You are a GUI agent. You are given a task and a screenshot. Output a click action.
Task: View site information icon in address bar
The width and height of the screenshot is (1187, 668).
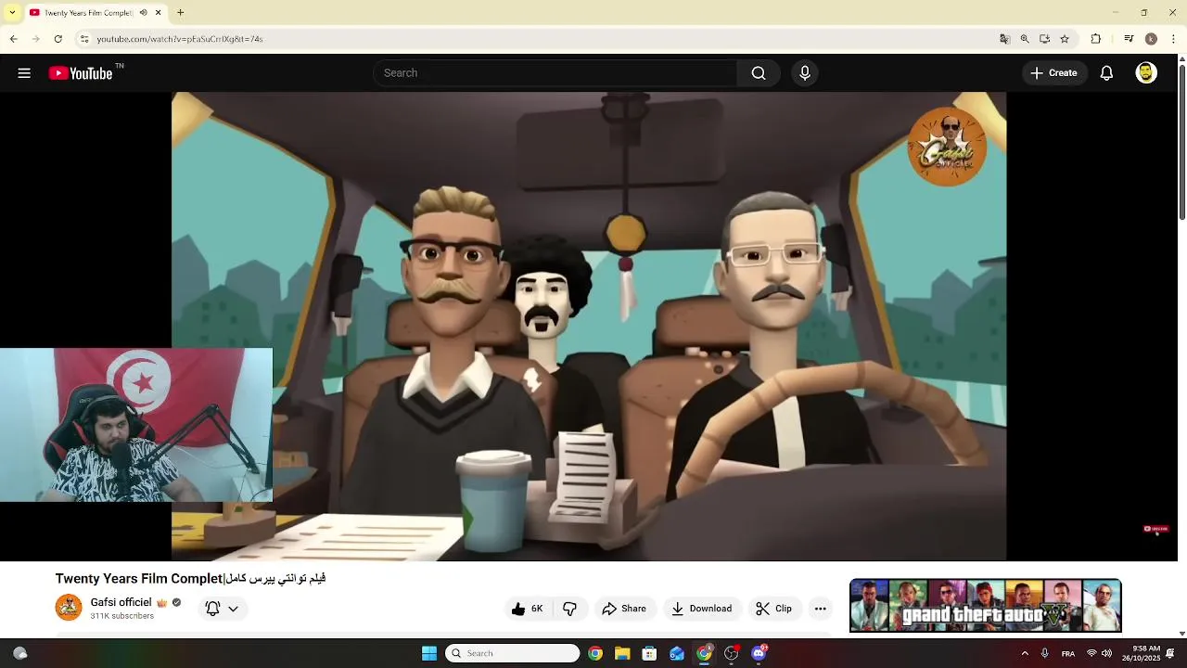click(84, 39)
